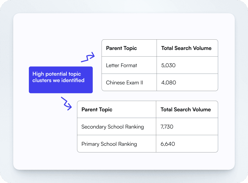248x183 pixels.
Task: Click the 'Secondary School Ranking' topic cell
Action: click(112, 127)
